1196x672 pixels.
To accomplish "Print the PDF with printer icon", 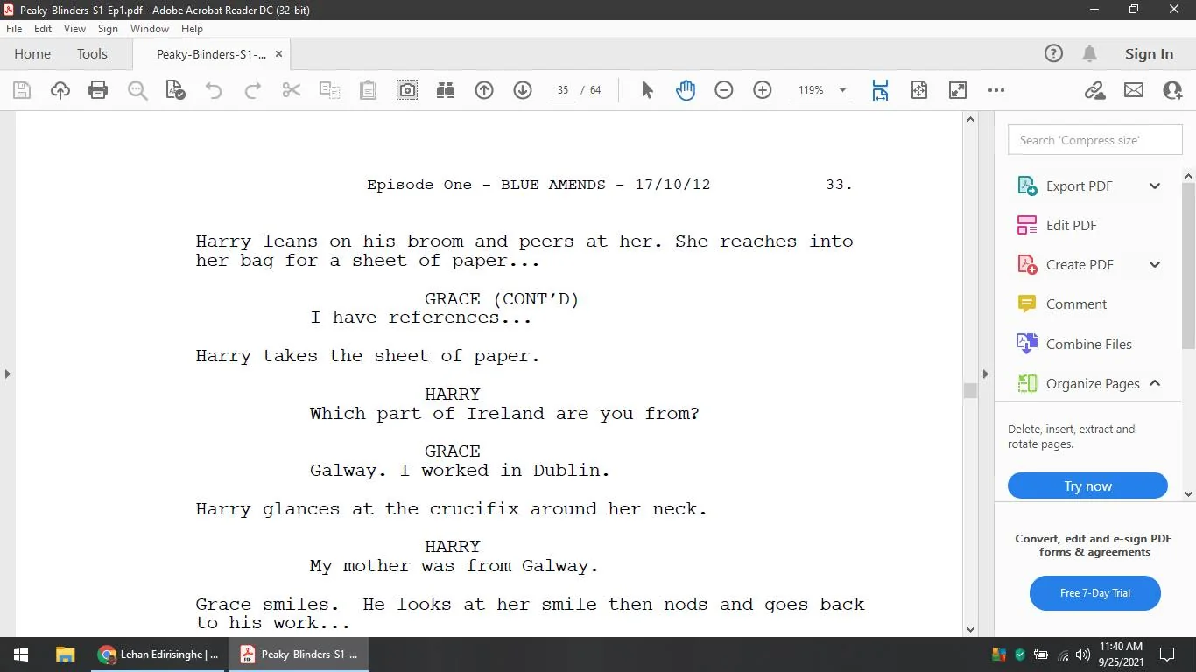I will click(98, 90).
